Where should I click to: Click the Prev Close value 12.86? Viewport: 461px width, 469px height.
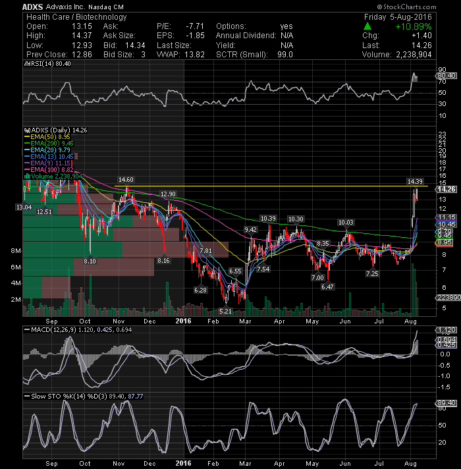click(x=82, y=55)
